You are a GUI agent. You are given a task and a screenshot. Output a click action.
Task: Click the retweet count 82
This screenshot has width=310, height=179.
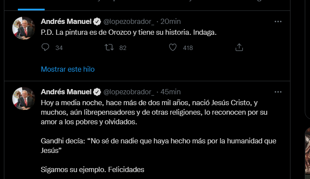click(122, 48)
